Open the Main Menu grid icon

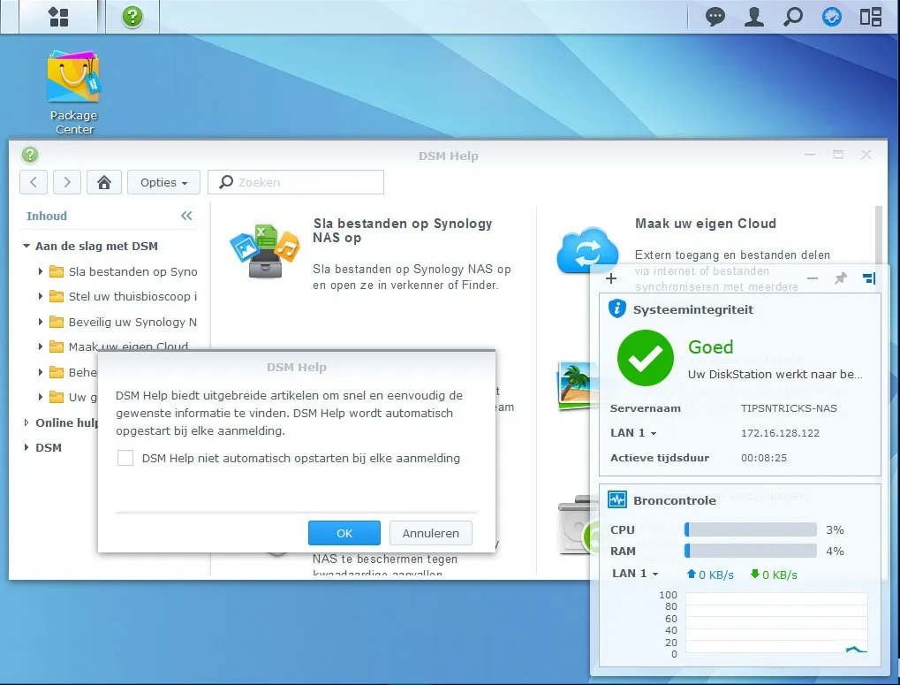58,17
